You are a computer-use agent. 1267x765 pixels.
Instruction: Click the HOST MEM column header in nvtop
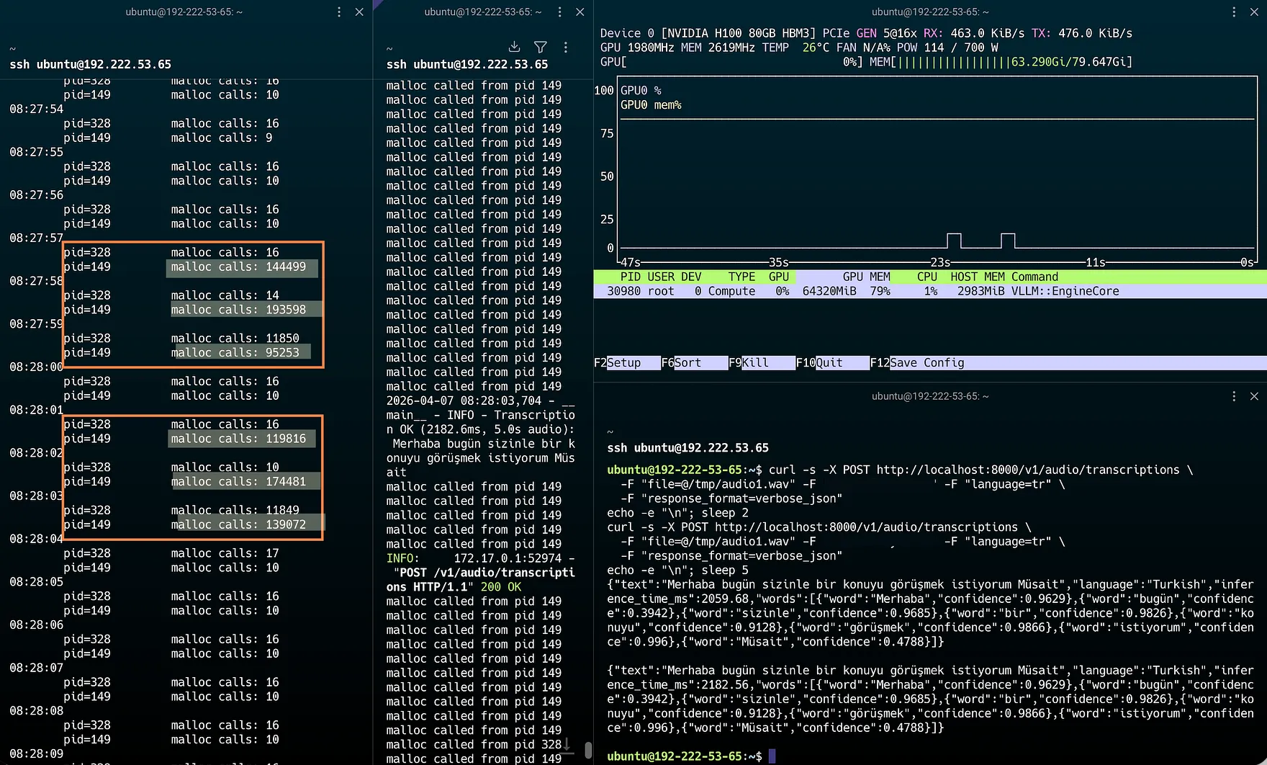pyautogui.click(x=978, y=277)
